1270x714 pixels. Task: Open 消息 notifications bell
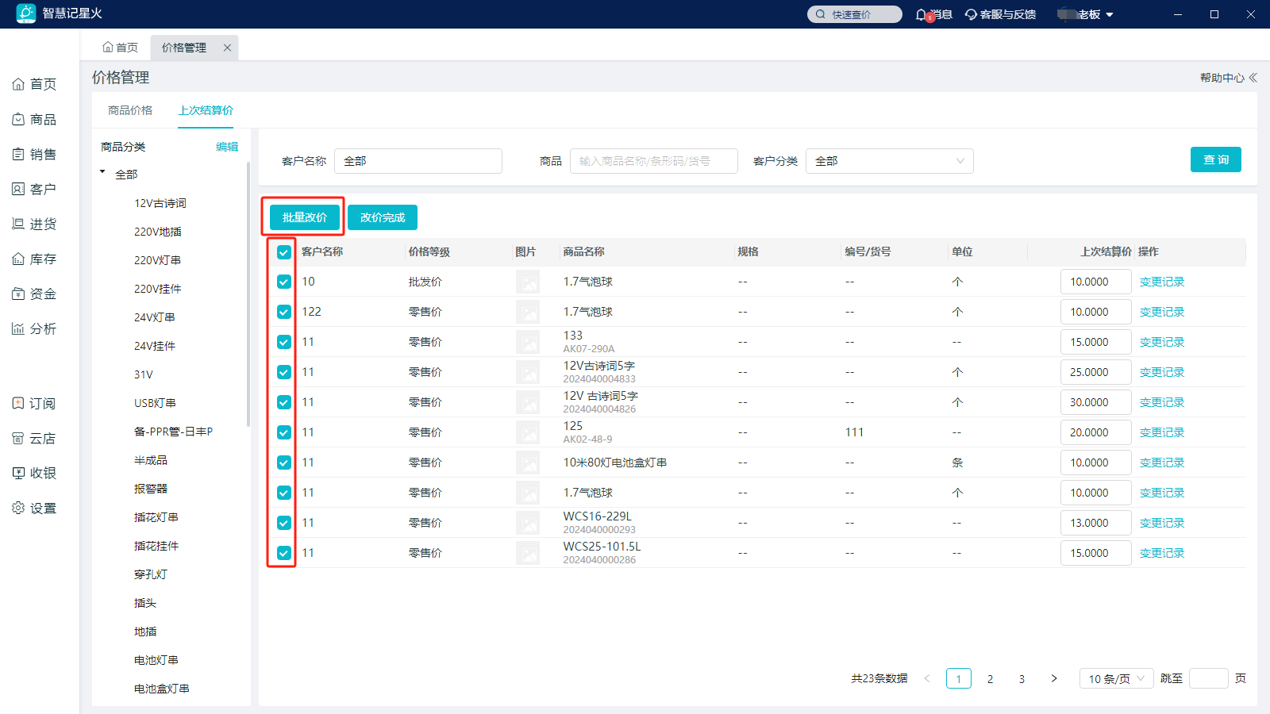pos(922,14)
